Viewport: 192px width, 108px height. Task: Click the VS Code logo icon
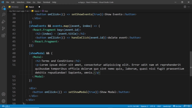2,2
